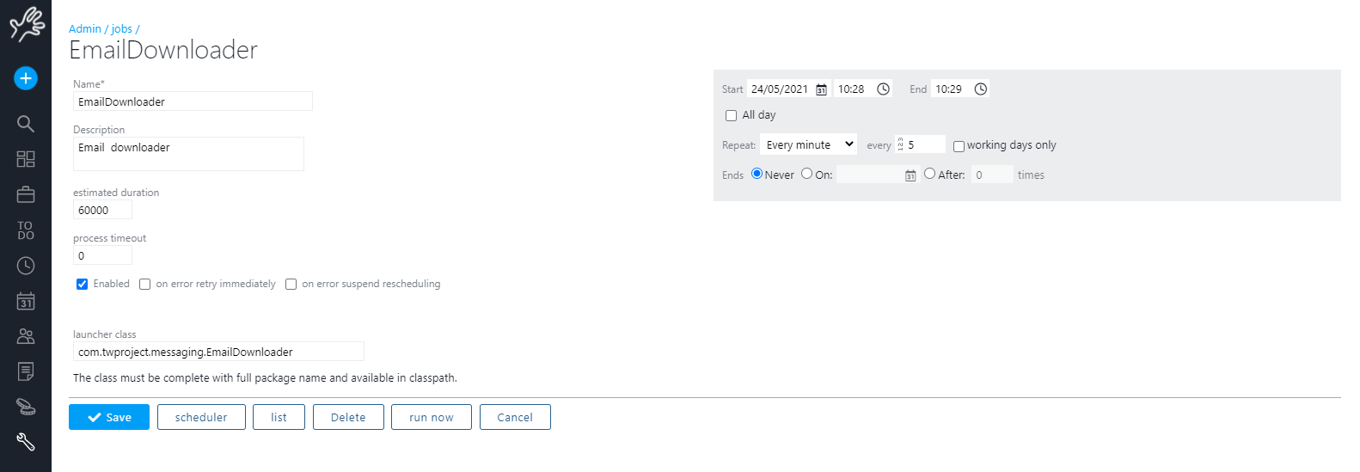Screen dimensions: 1360x472
Task: Go to Admin in the breadcrumb
Action: 85,29
